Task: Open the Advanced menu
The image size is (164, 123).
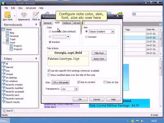Action: click(31, 8)
